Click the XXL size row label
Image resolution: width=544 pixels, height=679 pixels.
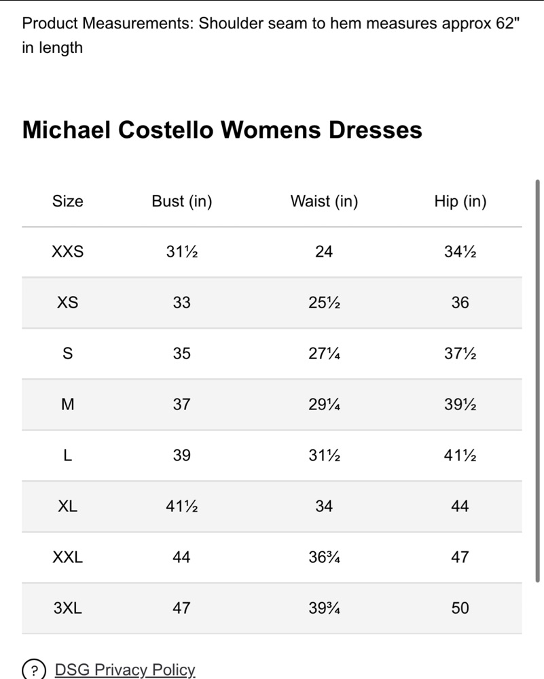coord(67,557)
